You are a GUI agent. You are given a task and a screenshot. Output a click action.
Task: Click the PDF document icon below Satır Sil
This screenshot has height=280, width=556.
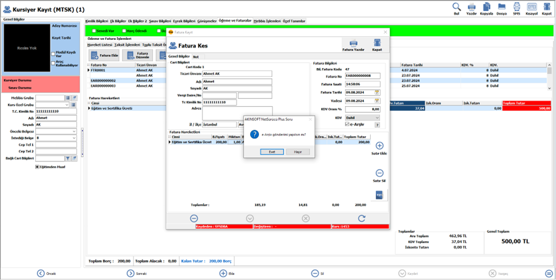pos(379,195)
